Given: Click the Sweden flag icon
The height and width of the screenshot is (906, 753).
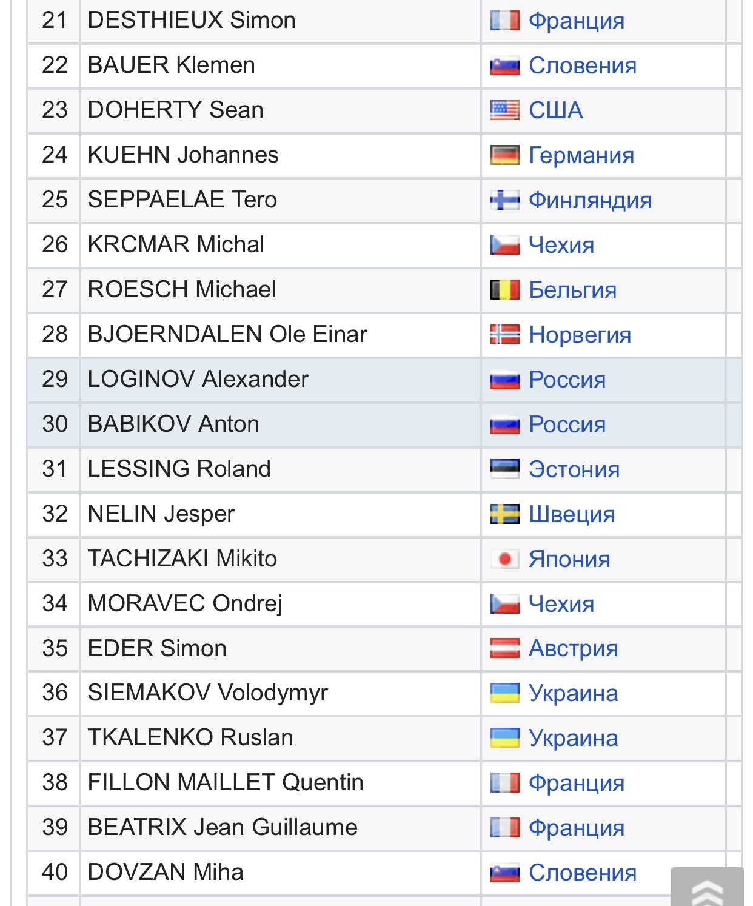Looking at the screenshot, I should (504, 514).
